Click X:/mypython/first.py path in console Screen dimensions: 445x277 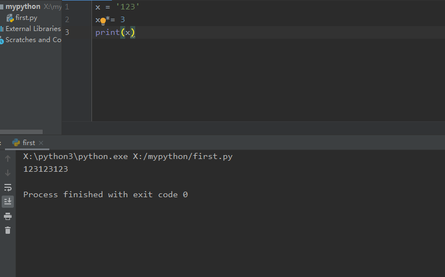[x=183, y=157]
